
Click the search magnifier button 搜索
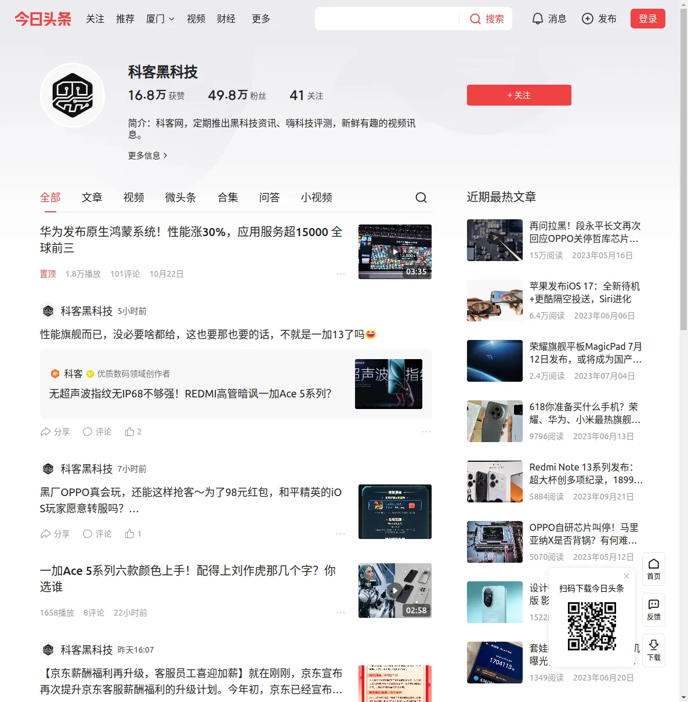[x=487, y=19]
